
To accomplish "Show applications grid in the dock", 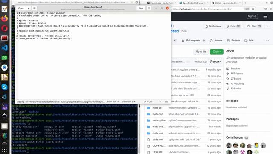I will coord(5,150).
